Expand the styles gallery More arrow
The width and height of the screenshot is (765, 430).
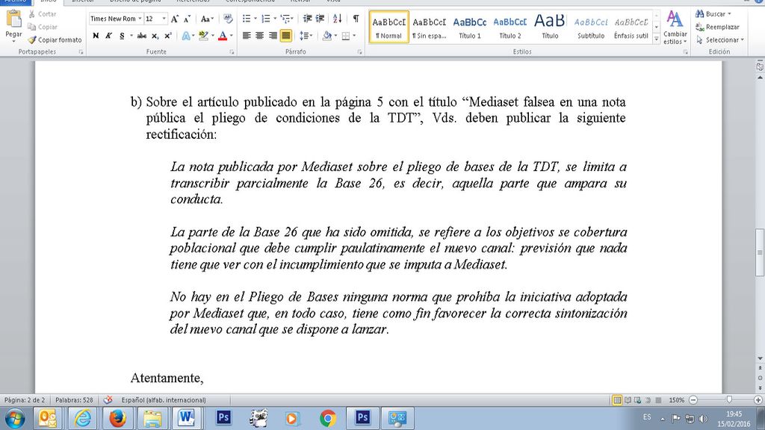click(x=657, y=38)
